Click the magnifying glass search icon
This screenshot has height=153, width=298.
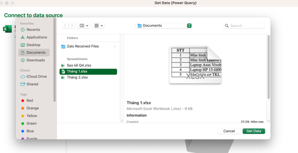227,26
